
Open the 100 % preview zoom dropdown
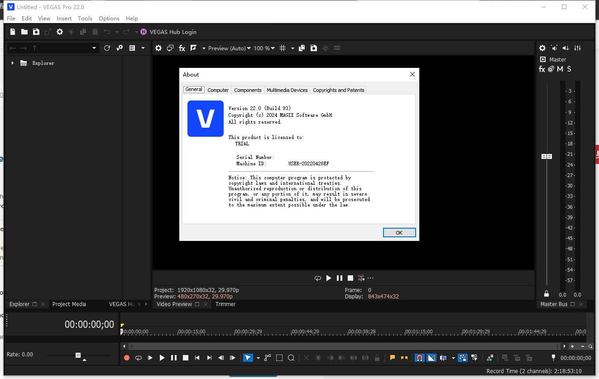point(264,48)
